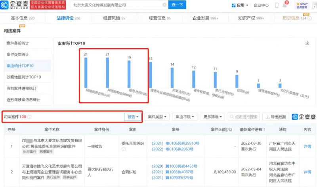
Task: Click the 一审被告 cell
Action: [x=95, y=146]
